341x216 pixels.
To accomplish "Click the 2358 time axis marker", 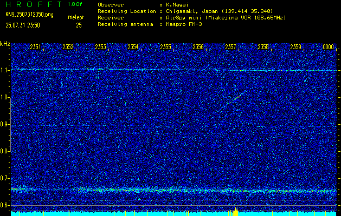I will pyautogui.click(x=263, y=47).
